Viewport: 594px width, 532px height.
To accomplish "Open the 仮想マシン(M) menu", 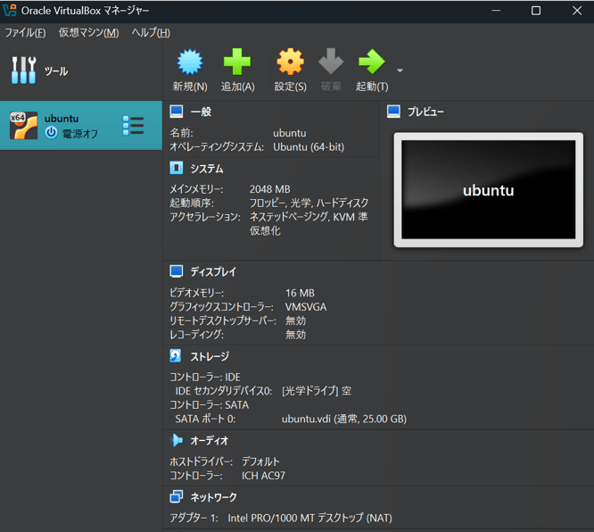I will click(88, 33).
